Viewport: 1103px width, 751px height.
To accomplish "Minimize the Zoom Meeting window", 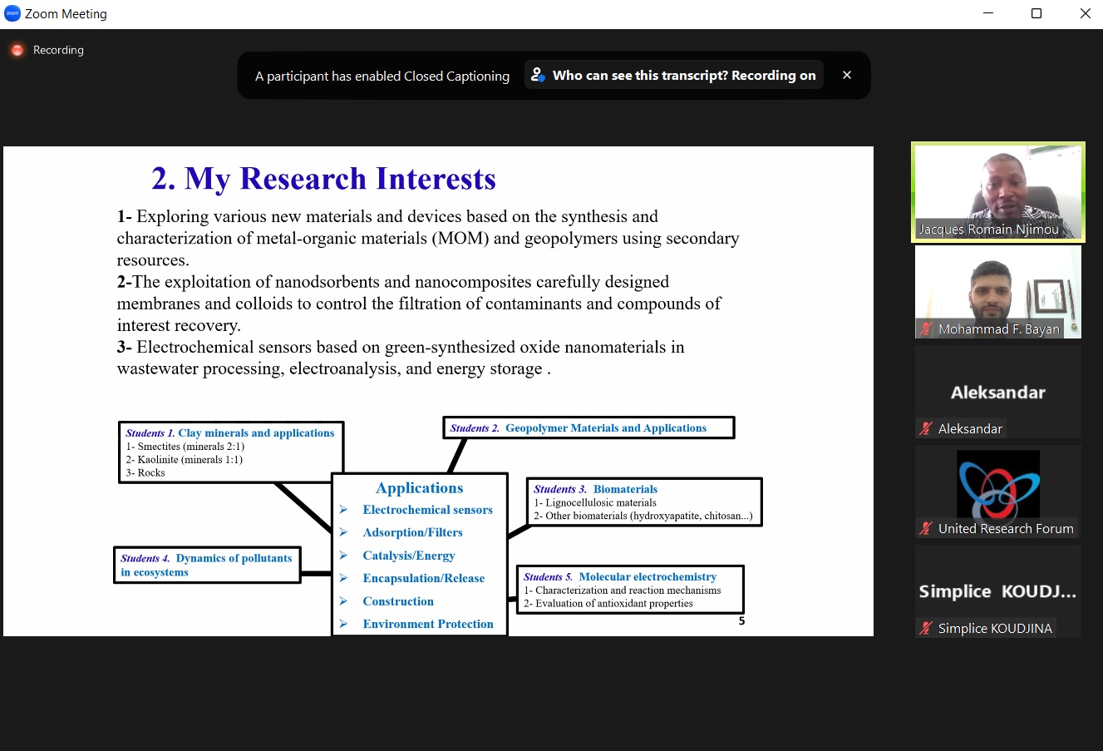I will [x=987, y=13].
